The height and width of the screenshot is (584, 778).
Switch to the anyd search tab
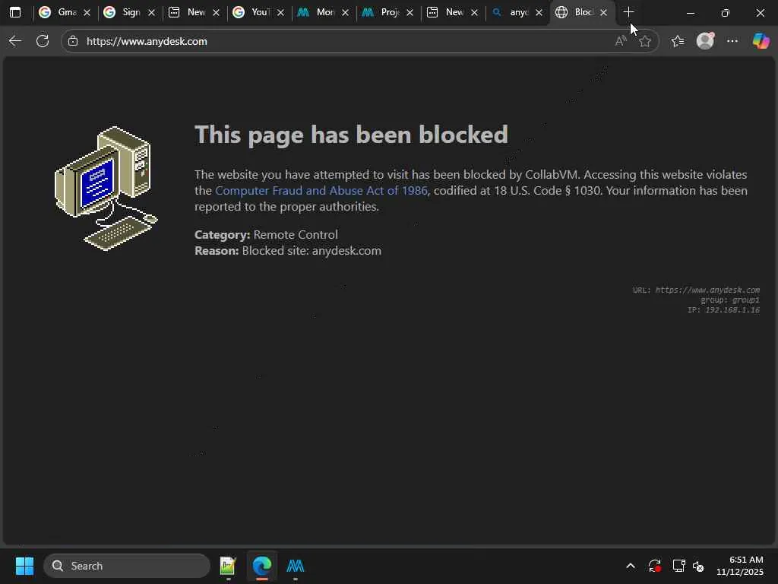pos(517,12)
